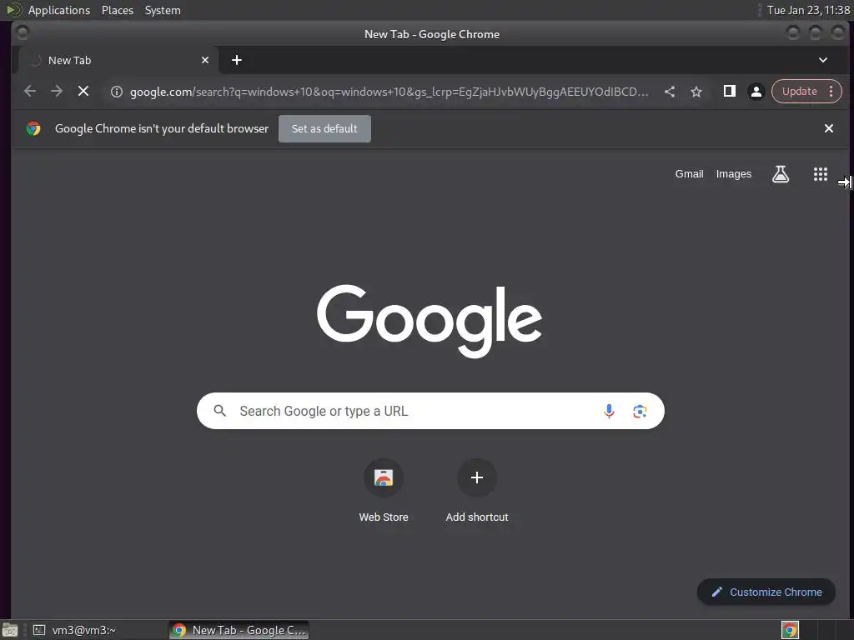Image resolution: width=854 pixels, height=640 pixels.
Task: Click the Chrome logo in infobar
Action: click(33, 128)
